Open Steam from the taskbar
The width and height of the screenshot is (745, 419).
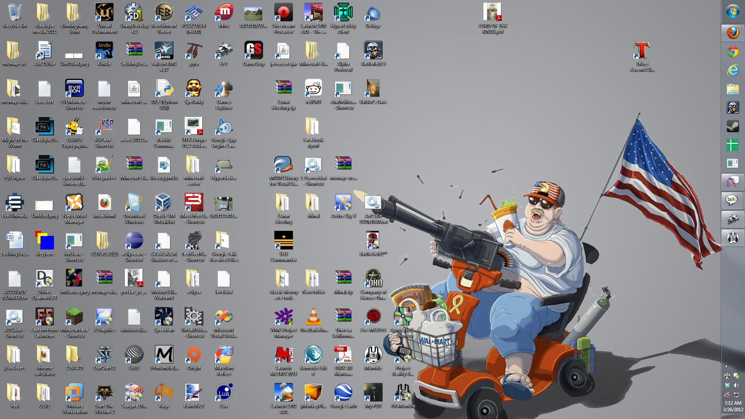[733, 126]
